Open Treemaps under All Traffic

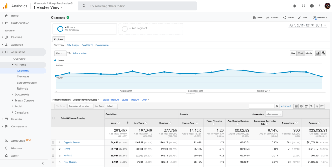(x=23, y=77)
